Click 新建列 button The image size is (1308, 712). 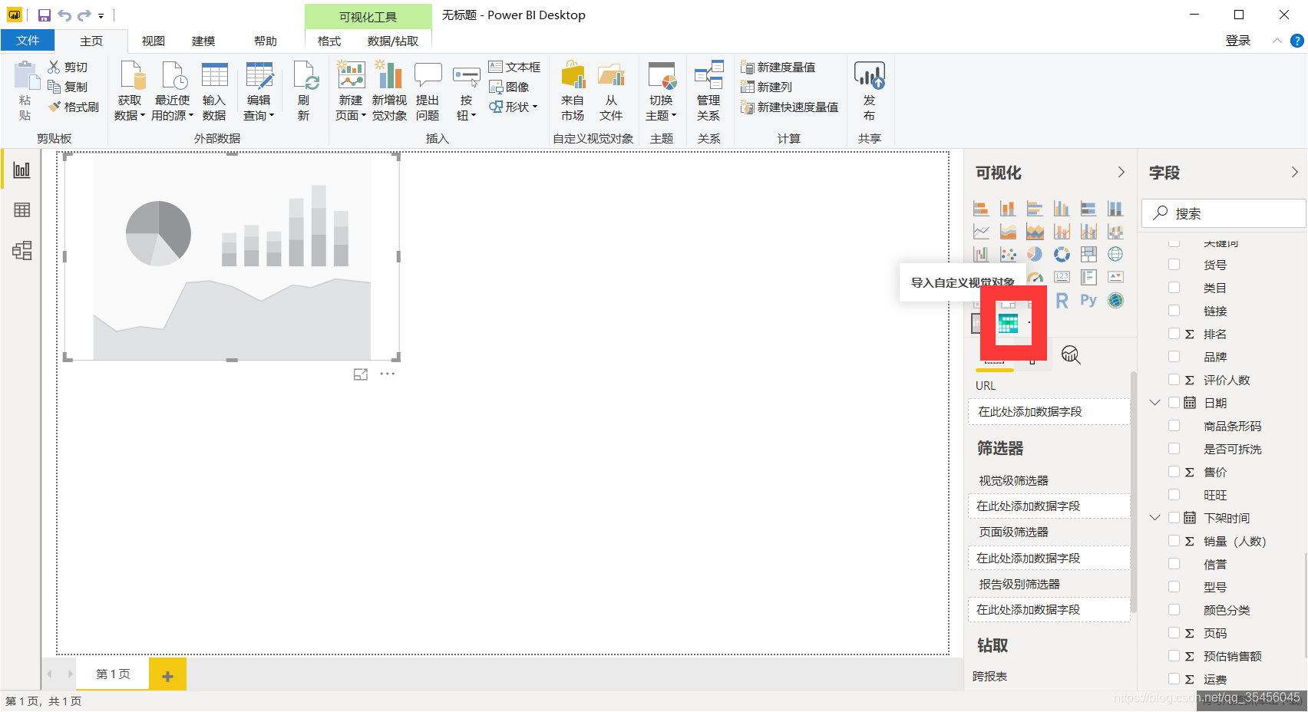click(767, 87)
